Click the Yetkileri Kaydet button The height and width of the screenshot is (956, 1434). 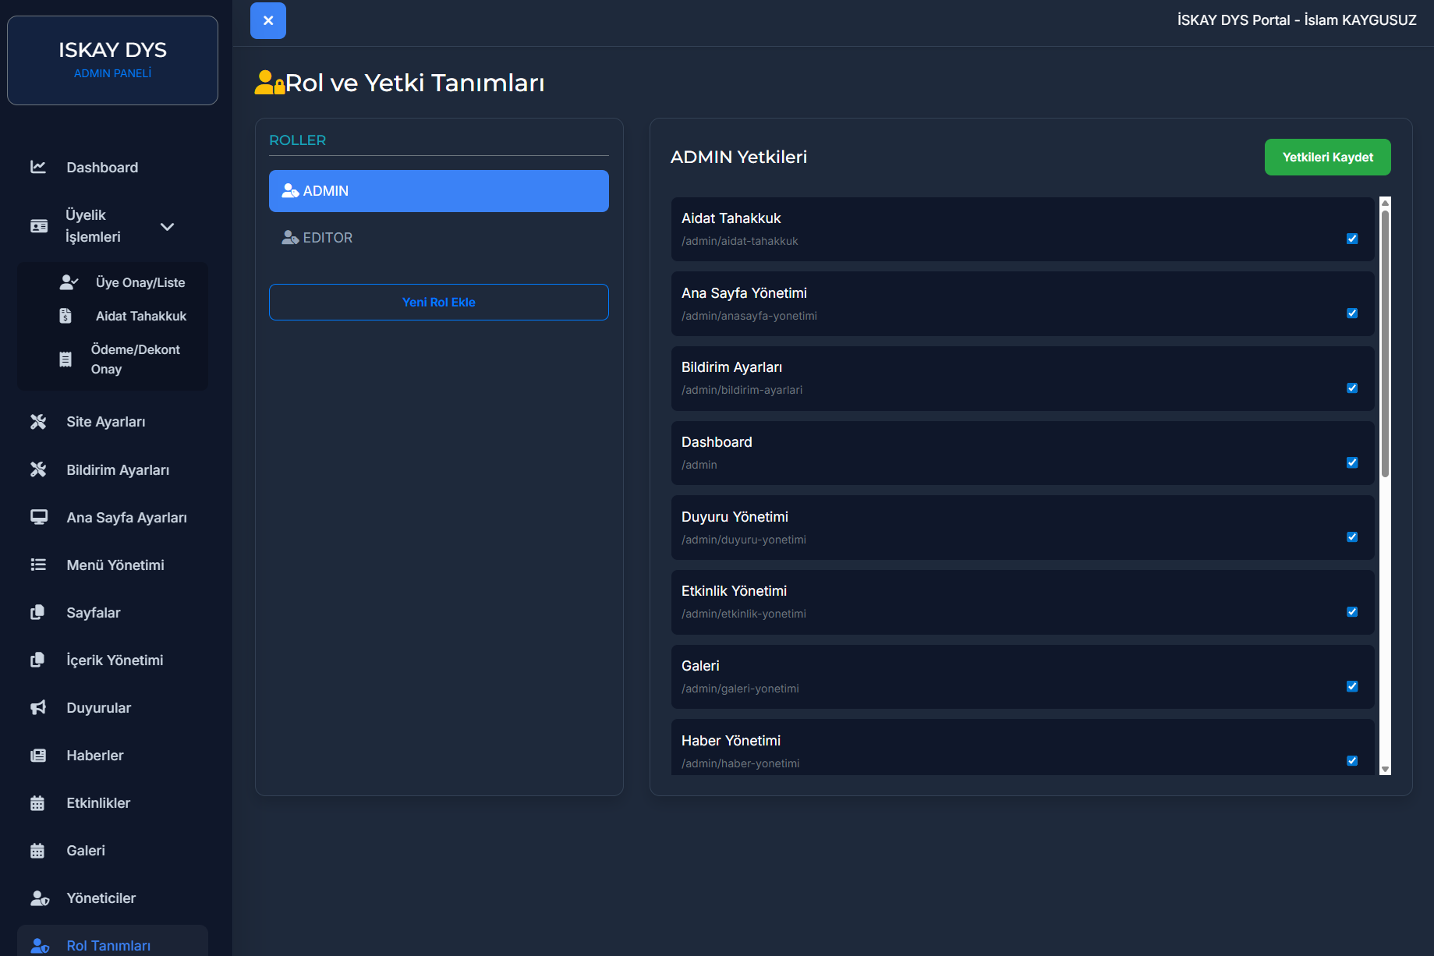pyautogui.click(x=1327, y=158)
